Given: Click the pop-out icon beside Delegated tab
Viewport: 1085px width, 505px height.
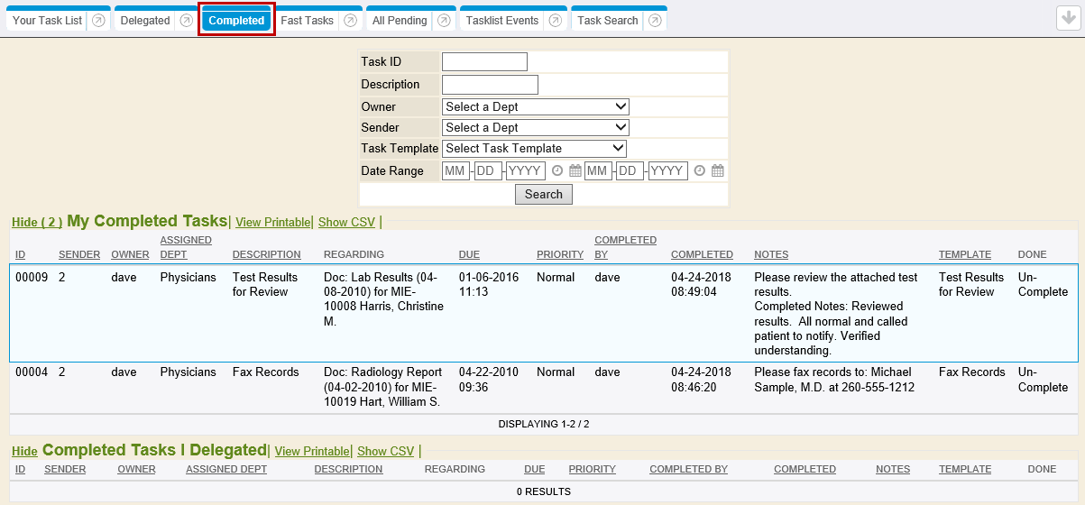Looking at the screenshot, I should 186,21.
